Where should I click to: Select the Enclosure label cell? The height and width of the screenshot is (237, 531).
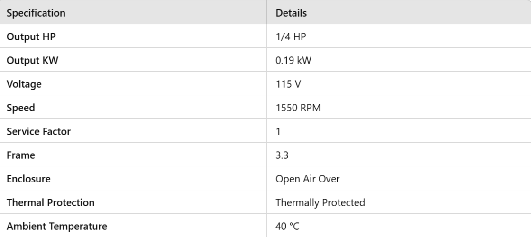pos(28,179)
